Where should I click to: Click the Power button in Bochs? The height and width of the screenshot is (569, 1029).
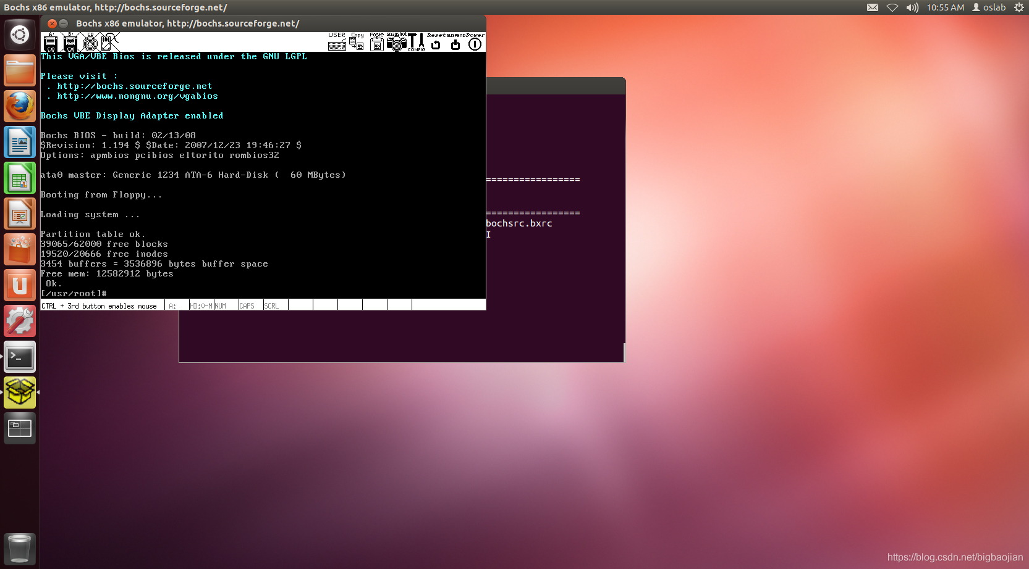(475, 42)
